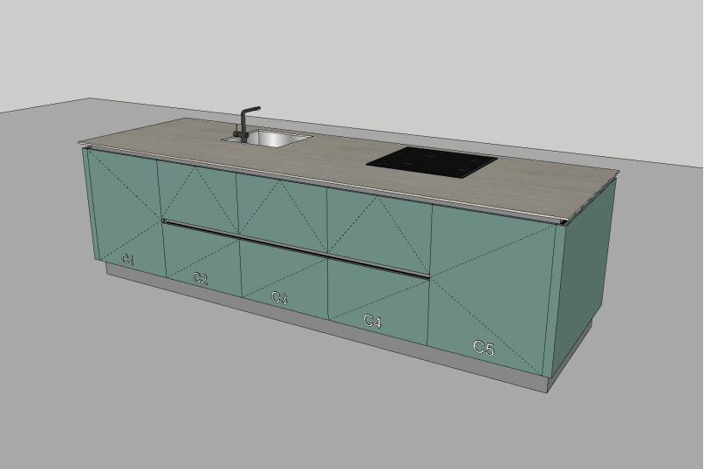
Task: Select the upper drawer front above C2
Action: pyautogui.click(x=197, y=194)
